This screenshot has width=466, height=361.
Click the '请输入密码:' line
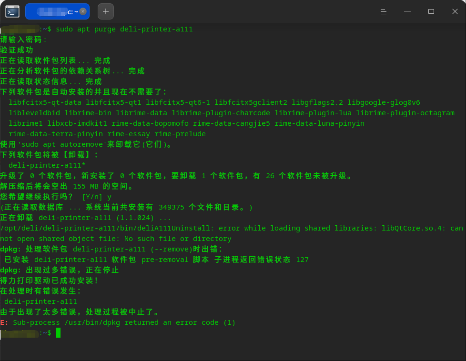coord(23,40)
